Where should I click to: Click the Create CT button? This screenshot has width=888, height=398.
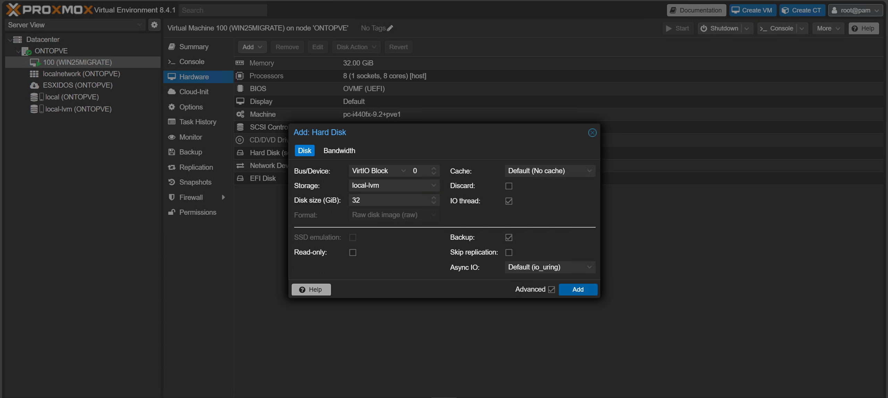tap(802, 10)
